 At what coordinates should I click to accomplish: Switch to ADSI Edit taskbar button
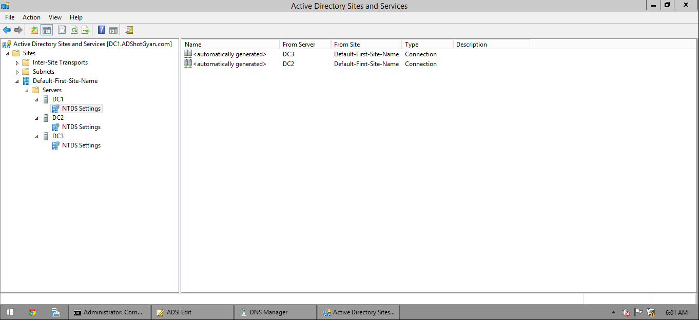tap(192, 312)
